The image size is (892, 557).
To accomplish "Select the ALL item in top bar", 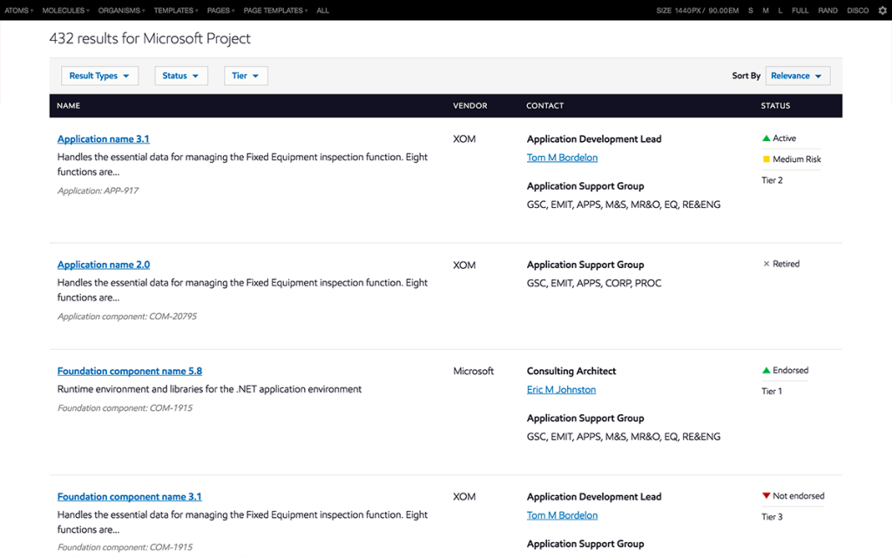I will pyautogui.click(x=322, y=10).
